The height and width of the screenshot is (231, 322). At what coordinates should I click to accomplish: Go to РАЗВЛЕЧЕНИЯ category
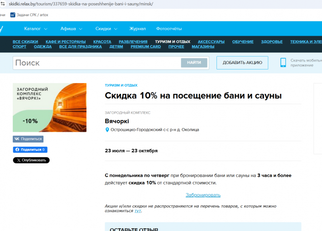[133, 42]
